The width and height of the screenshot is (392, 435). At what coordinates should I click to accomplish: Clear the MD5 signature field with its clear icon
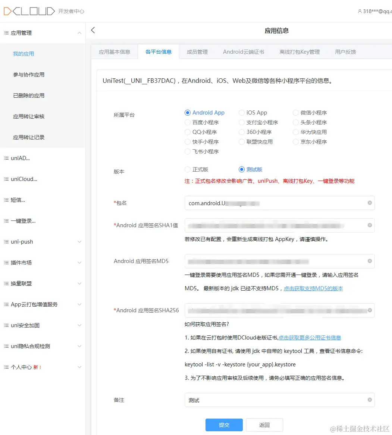coord(370,261)
